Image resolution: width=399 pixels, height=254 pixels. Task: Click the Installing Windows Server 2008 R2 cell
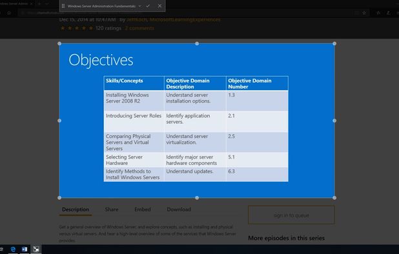pos(134,101)
